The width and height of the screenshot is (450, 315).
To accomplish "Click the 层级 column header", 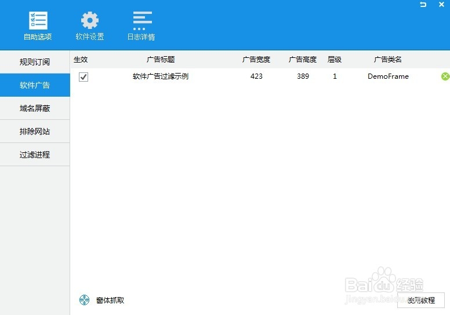I will click(335, 59).
